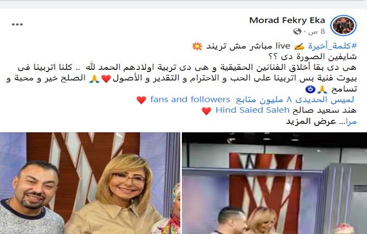Click Morad Fekry Eka profile picture
Viewport: 367px width, 234px height.
pos(343,25)
